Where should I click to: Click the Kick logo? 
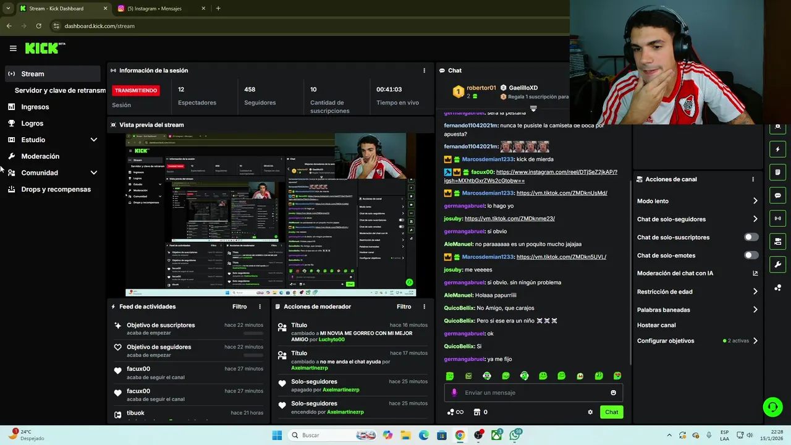tap(44, 48)
